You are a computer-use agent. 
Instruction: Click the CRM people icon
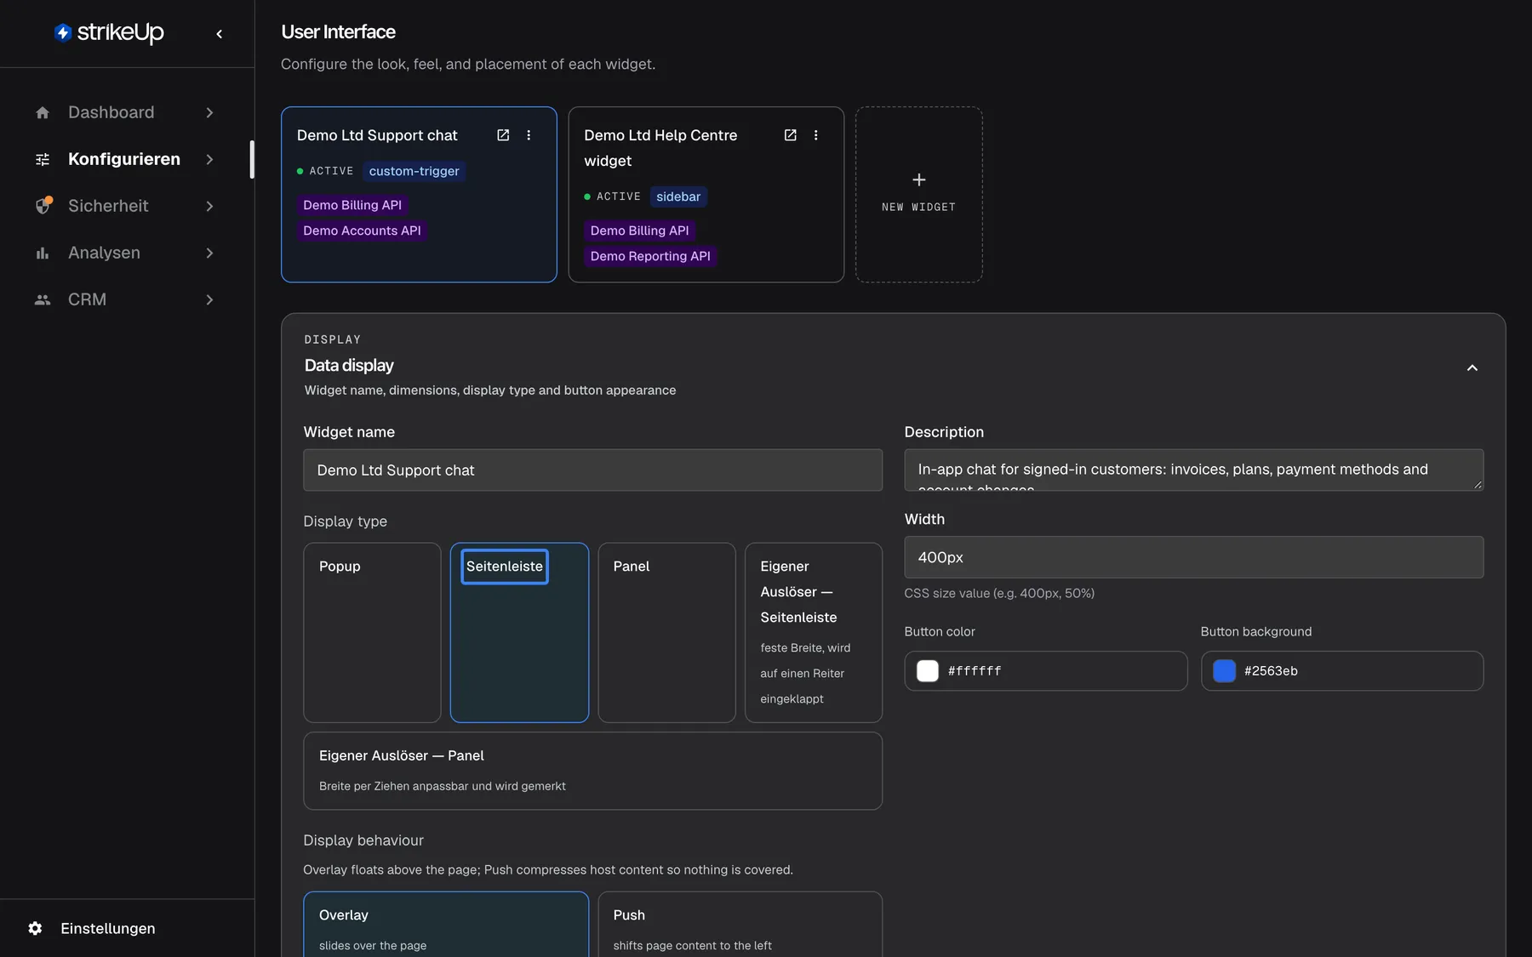[43, 299]
